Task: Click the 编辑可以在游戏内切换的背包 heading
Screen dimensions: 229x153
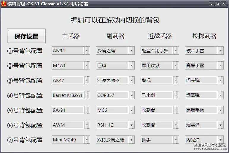Action: point(115,20)
